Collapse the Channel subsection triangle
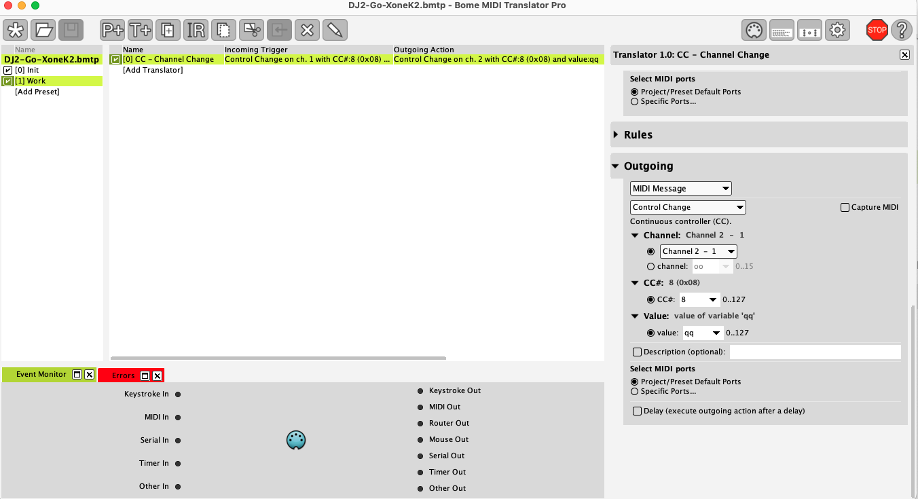Viewport: 918px width, 499px height. [635, 236]
